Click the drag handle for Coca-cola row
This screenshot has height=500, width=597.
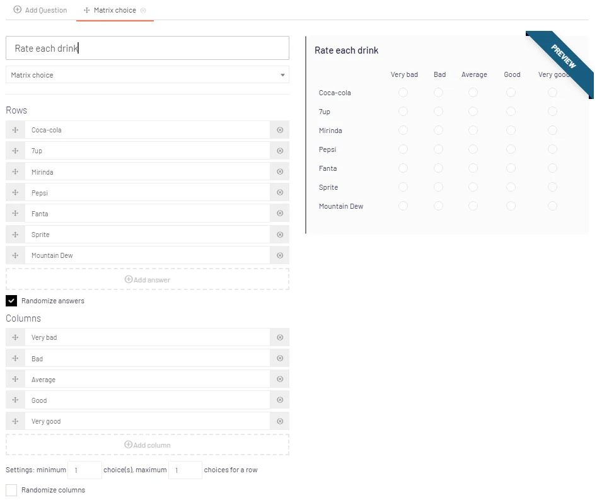pos(15,130)
